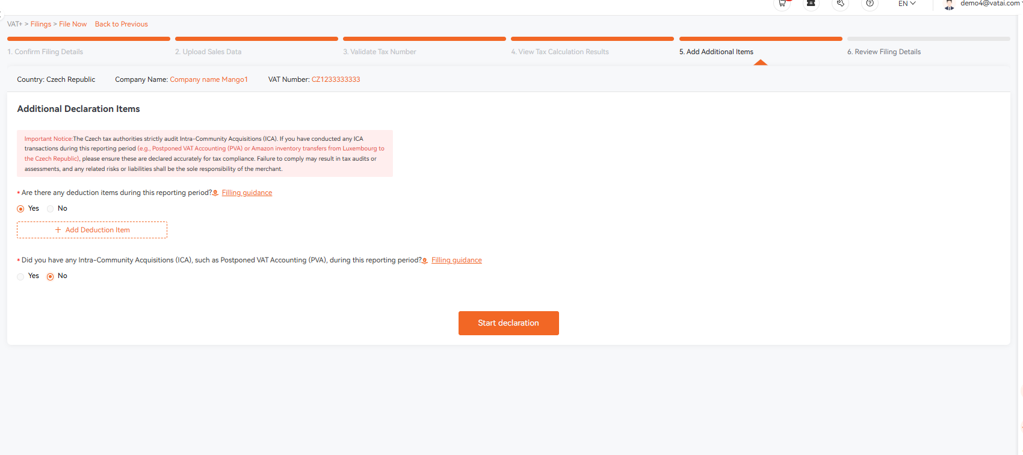Click the Start declaration button
The image size is (1023, 455).
(x=508, y=323)
